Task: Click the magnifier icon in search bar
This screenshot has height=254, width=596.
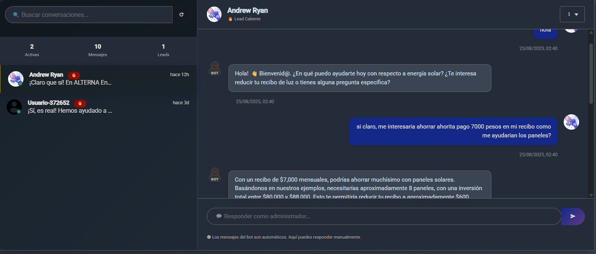Action: point(16,15)
